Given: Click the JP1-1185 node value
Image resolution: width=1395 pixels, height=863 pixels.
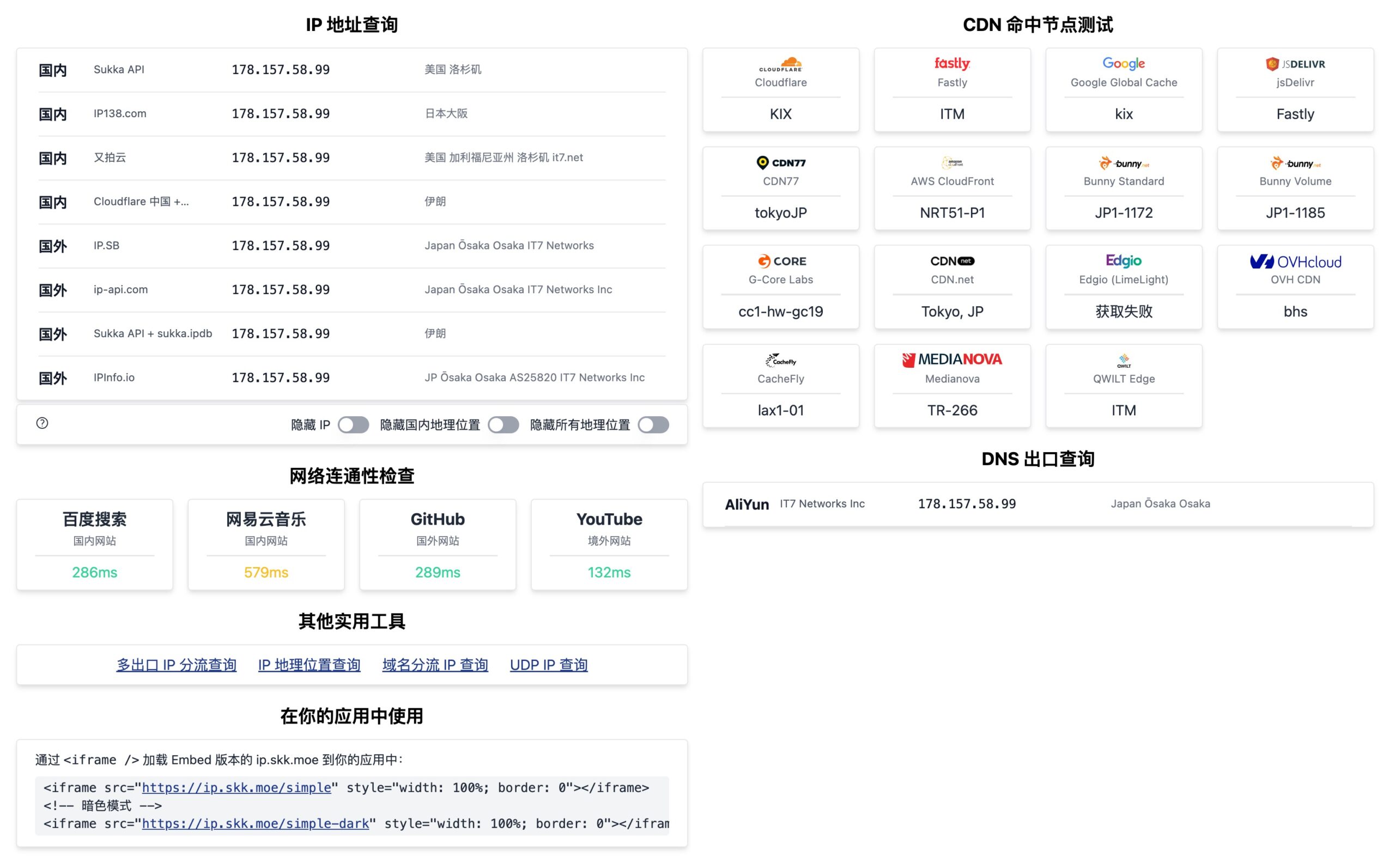Looking at the screenshot, I should coord(1295,213).
